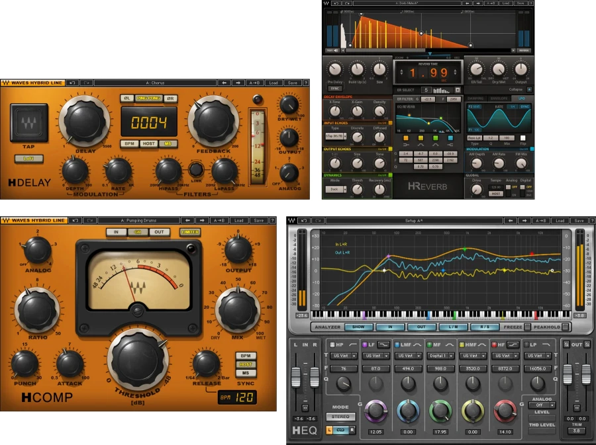Toggle Input Echoes On/Off in H-Reverb
This screenshot has width=596, height=445.
coord(390,123)
